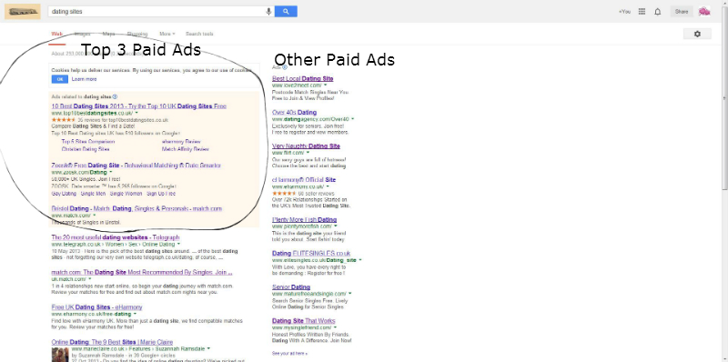Viewport: 728px width, 362px height.
Task: Expand arrow beside uk.match.com URL
Action: click(x=88, y=279)
